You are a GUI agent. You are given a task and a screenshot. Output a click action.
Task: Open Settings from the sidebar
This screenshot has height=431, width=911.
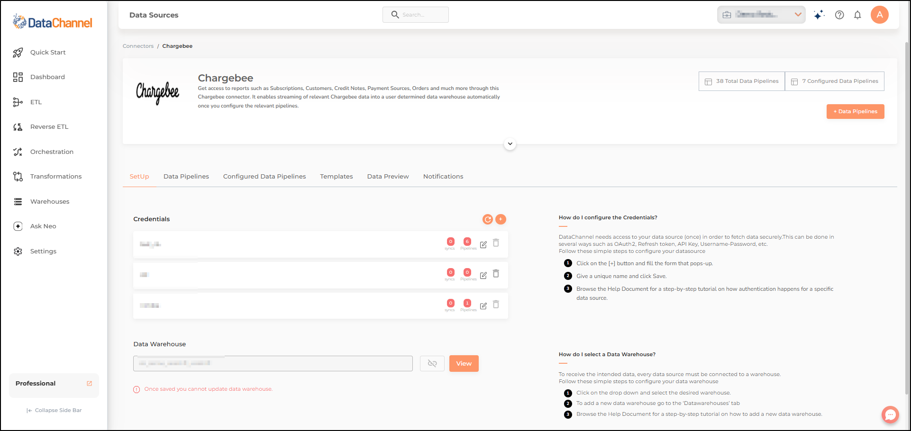tap(43, 251)
